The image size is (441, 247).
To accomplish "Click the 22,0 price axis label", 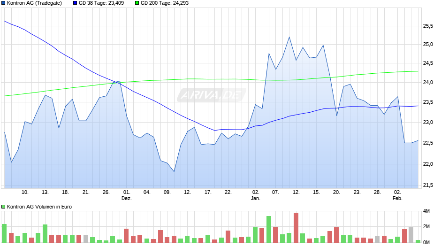I will point(428,164).
